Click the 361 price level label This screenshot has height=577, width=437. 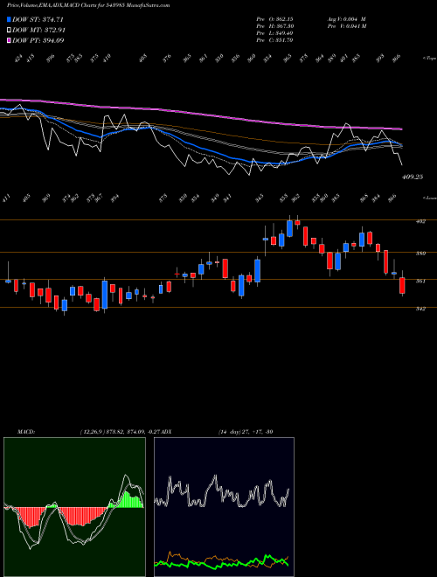(420, 282)
